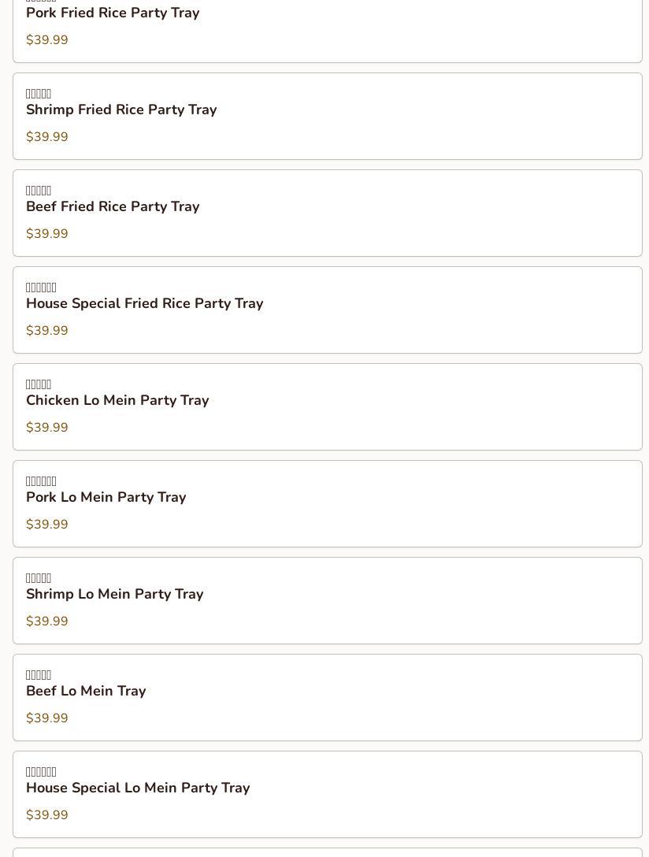The image size is (649, 857).
Task: Click the Beef Lo Mein Tray price
Action: point(47,718)
